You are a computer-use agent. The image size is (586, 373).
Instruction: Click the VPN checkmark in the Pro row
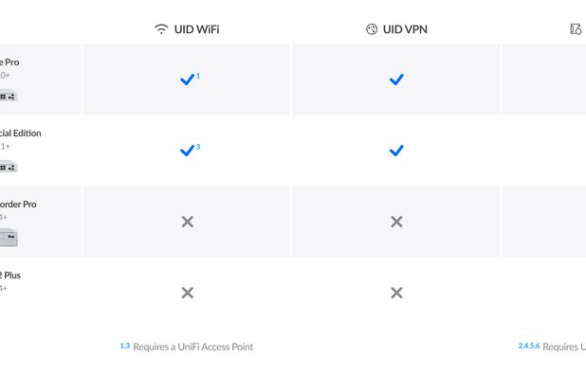396,80
